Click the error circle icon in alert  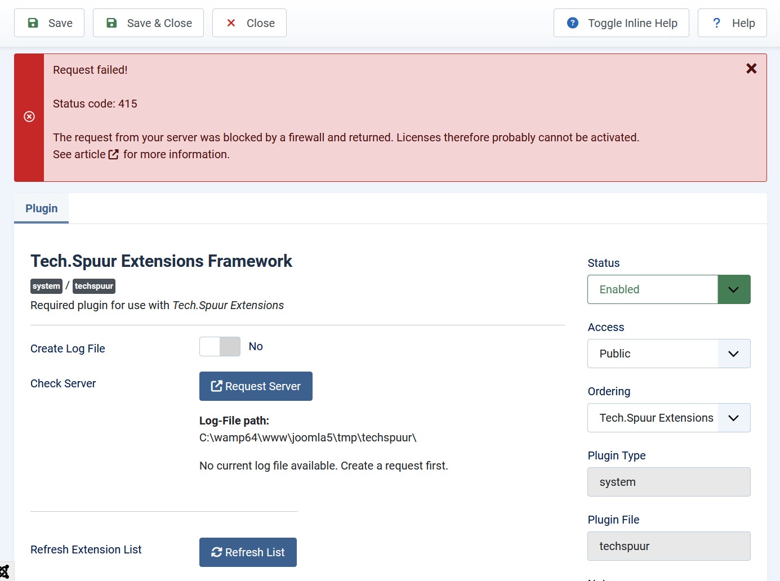29,117
